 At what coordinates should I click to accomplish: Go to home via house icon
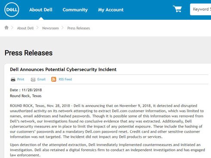(6, 27)
